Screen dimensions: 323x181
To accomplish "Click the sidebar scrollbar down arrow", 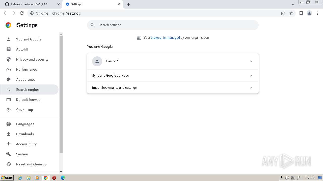I will [x=61, y=172].
